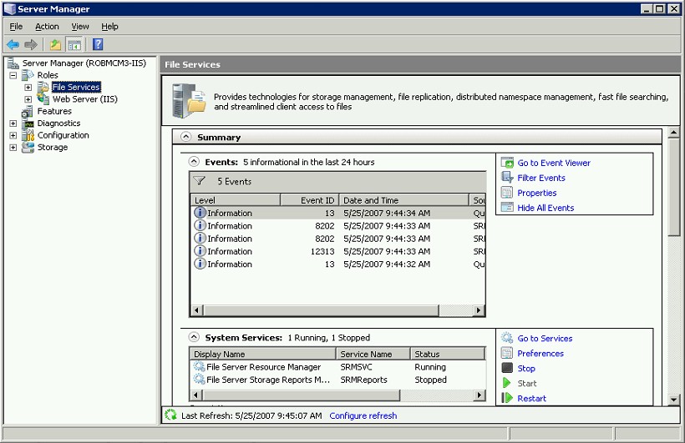Expand the Storage tree node
Viewport: 685px width, 443px height.
coord(13,148)
